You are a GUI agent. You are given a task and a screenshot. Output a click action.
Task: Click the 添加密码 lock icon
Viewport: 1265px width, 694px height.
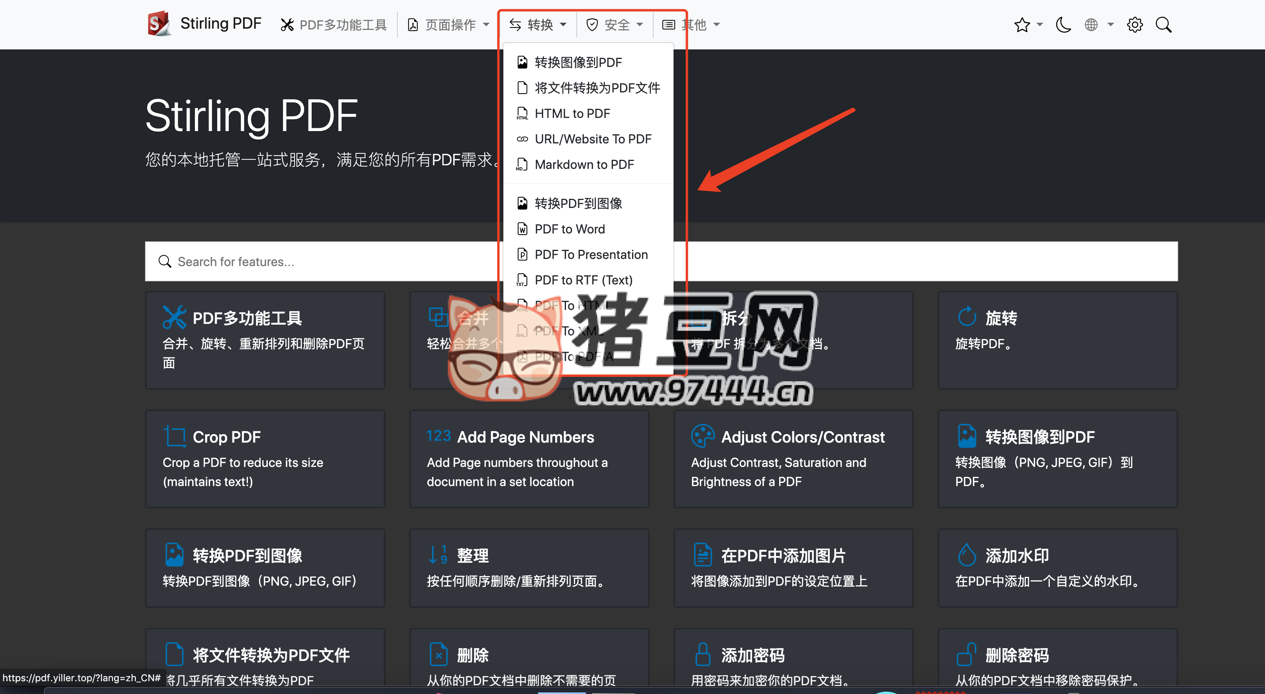(703, 655)
